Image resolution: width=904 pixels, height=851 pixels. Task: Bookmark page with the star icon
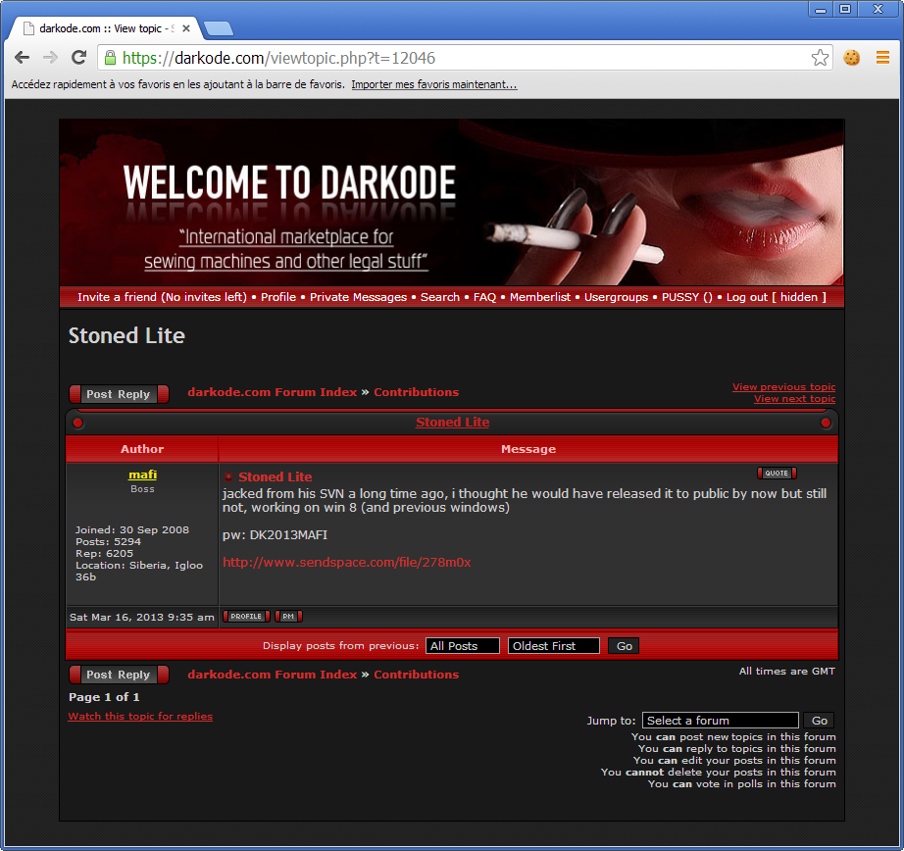coord(820,58)
